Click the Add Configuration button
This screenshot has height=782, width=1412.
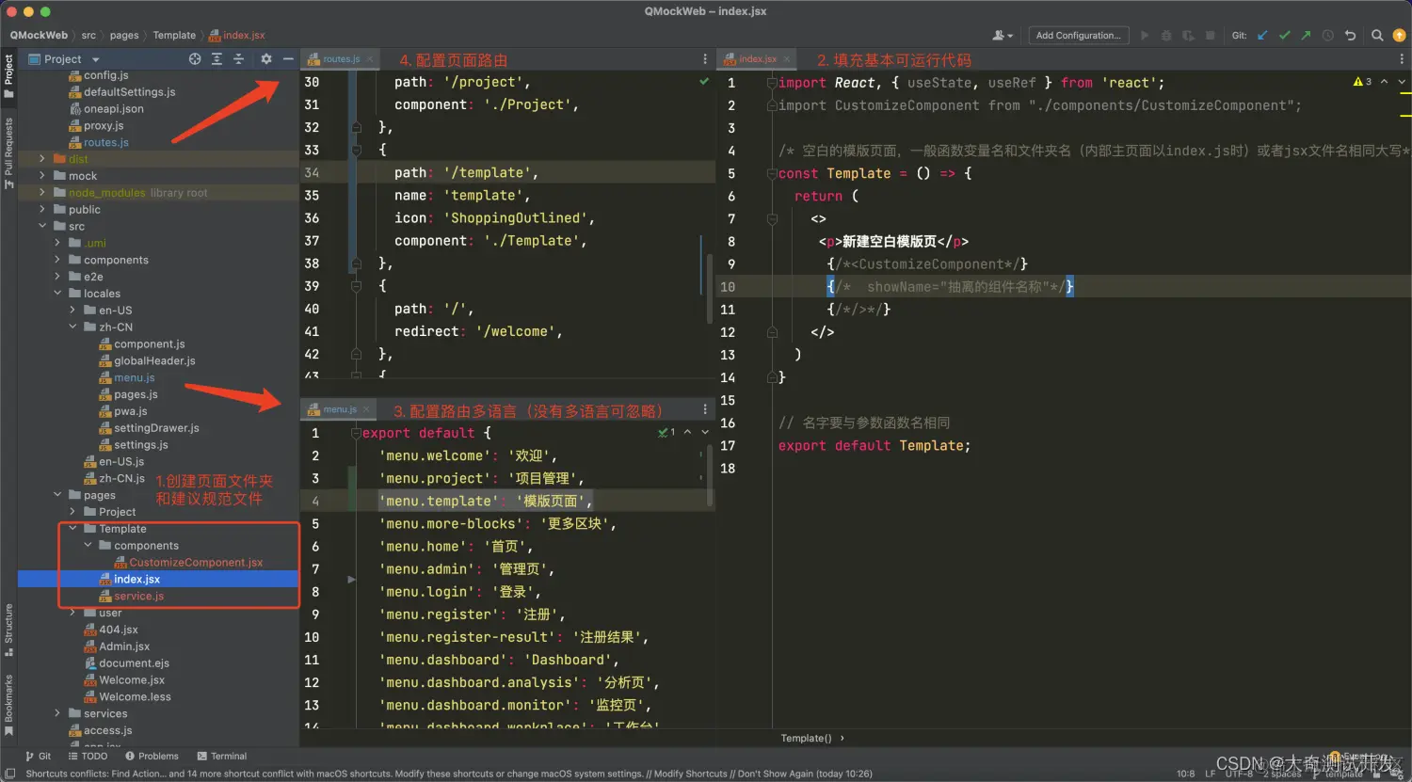click(1078, 36)
